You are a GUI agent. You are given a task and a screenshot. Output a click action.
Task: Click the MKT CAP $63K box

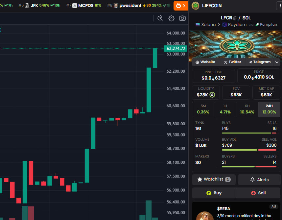pos(266,92)
